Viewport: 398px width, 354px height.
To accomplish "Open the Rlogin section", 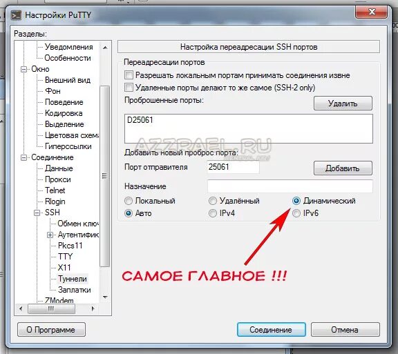I will [55, 201].
